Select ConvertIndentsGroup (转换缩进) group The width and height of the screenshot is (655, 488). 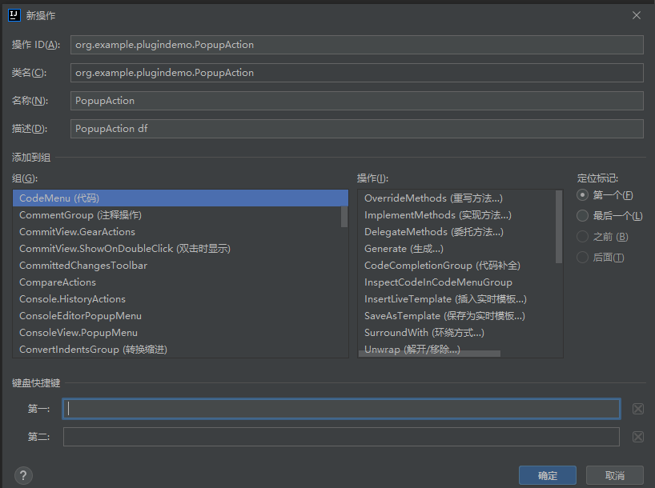180,350
